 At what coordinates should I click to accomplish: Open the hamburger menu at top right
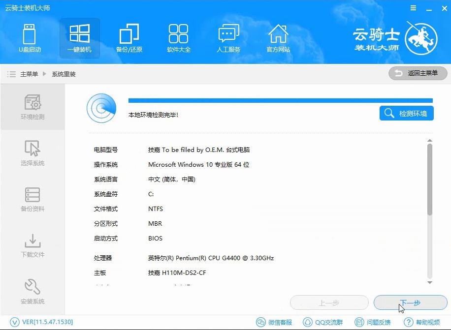pos(413,8)
